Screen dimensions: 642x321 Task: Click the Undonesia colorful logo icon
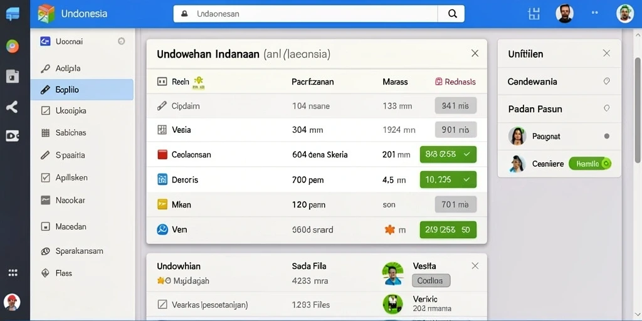pyautogui.click(x=46, y=14)
